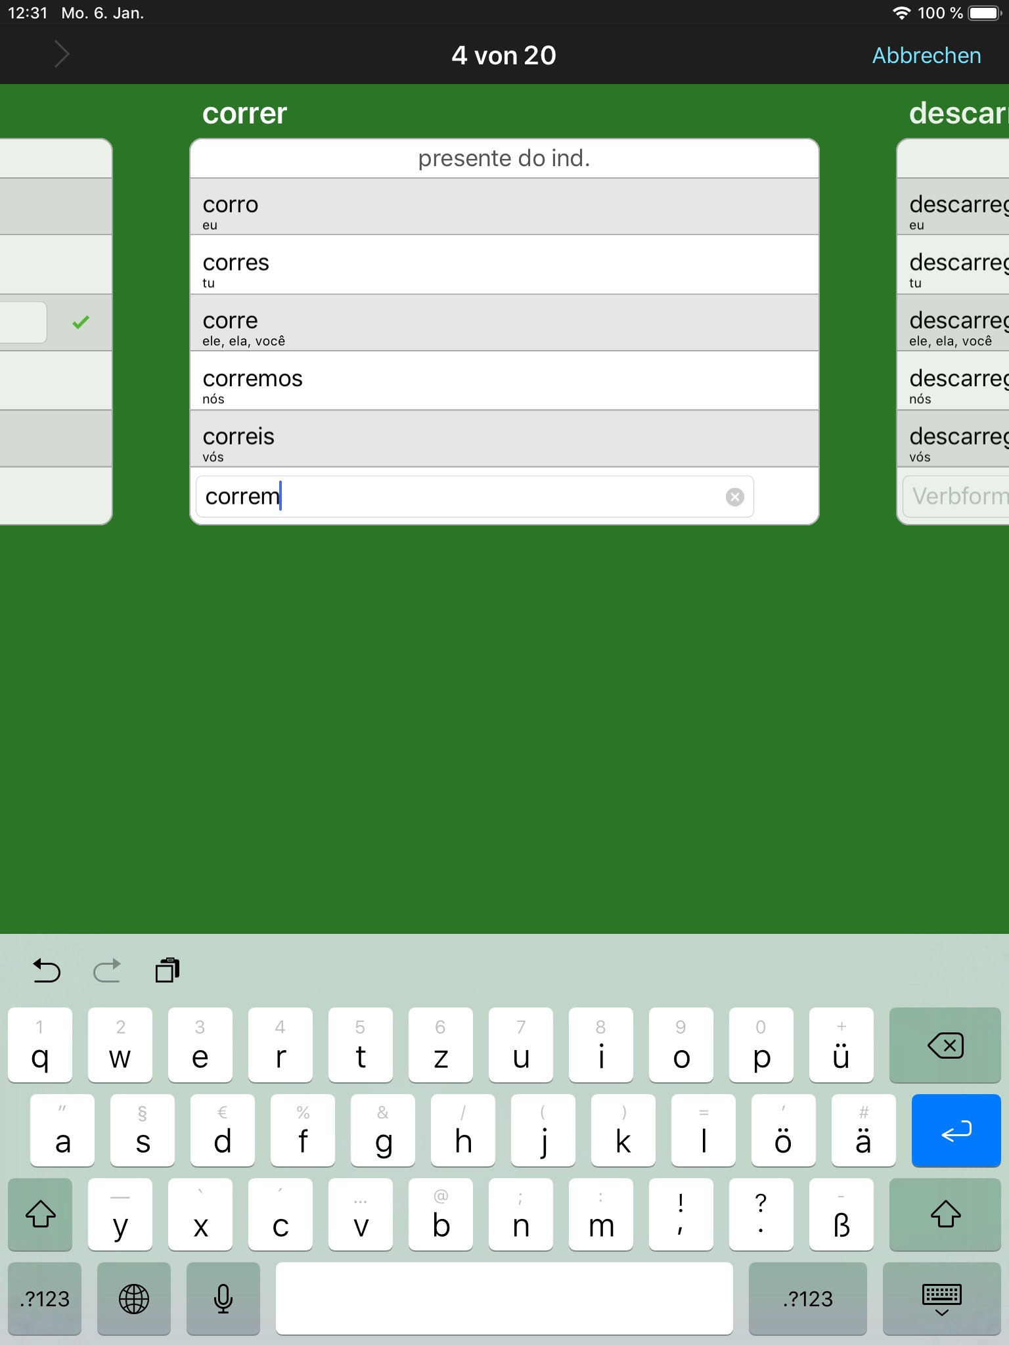Viewport: 1009px width, 1345px height.
Task: Tap the right shift key
Action: pyautogui.click(x=945, y=1214)
